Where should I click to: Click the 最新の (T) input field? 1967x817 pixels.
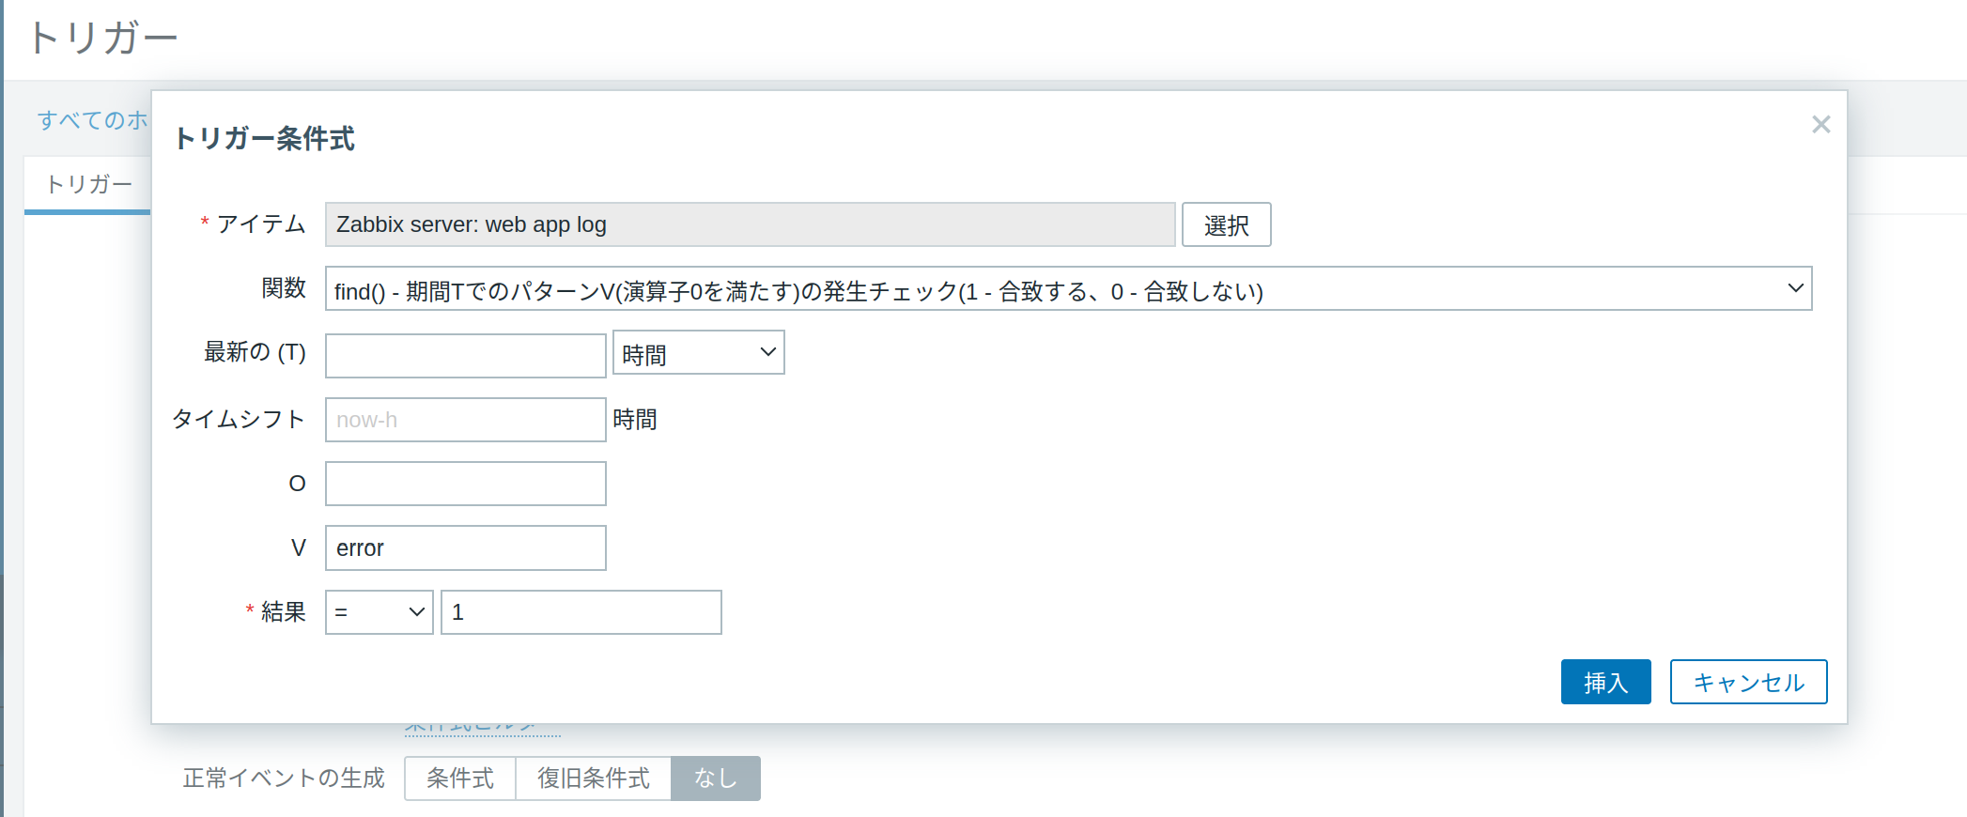[x=465, y=356]
